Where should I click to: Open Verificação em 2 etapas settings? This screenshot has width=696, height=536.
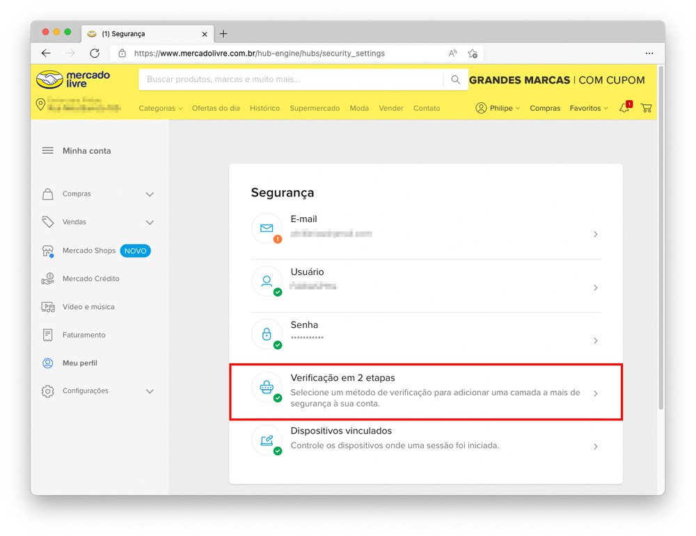pos(425,393)
